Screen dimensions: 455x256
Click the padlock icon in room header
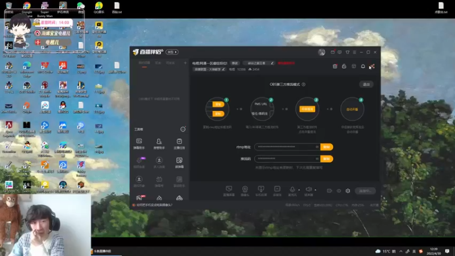[344, 67]
